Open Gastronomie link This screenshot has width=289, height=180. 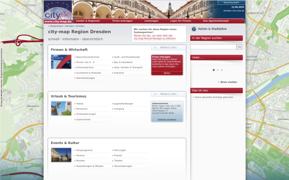[x=83, y=120]
